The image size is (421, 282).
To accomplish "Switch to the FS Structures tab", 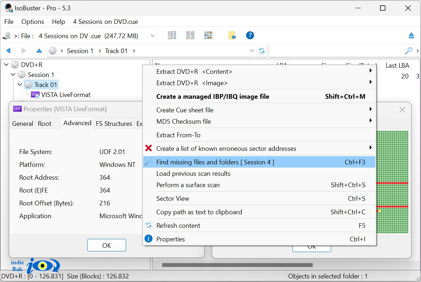I will point(114,124).
